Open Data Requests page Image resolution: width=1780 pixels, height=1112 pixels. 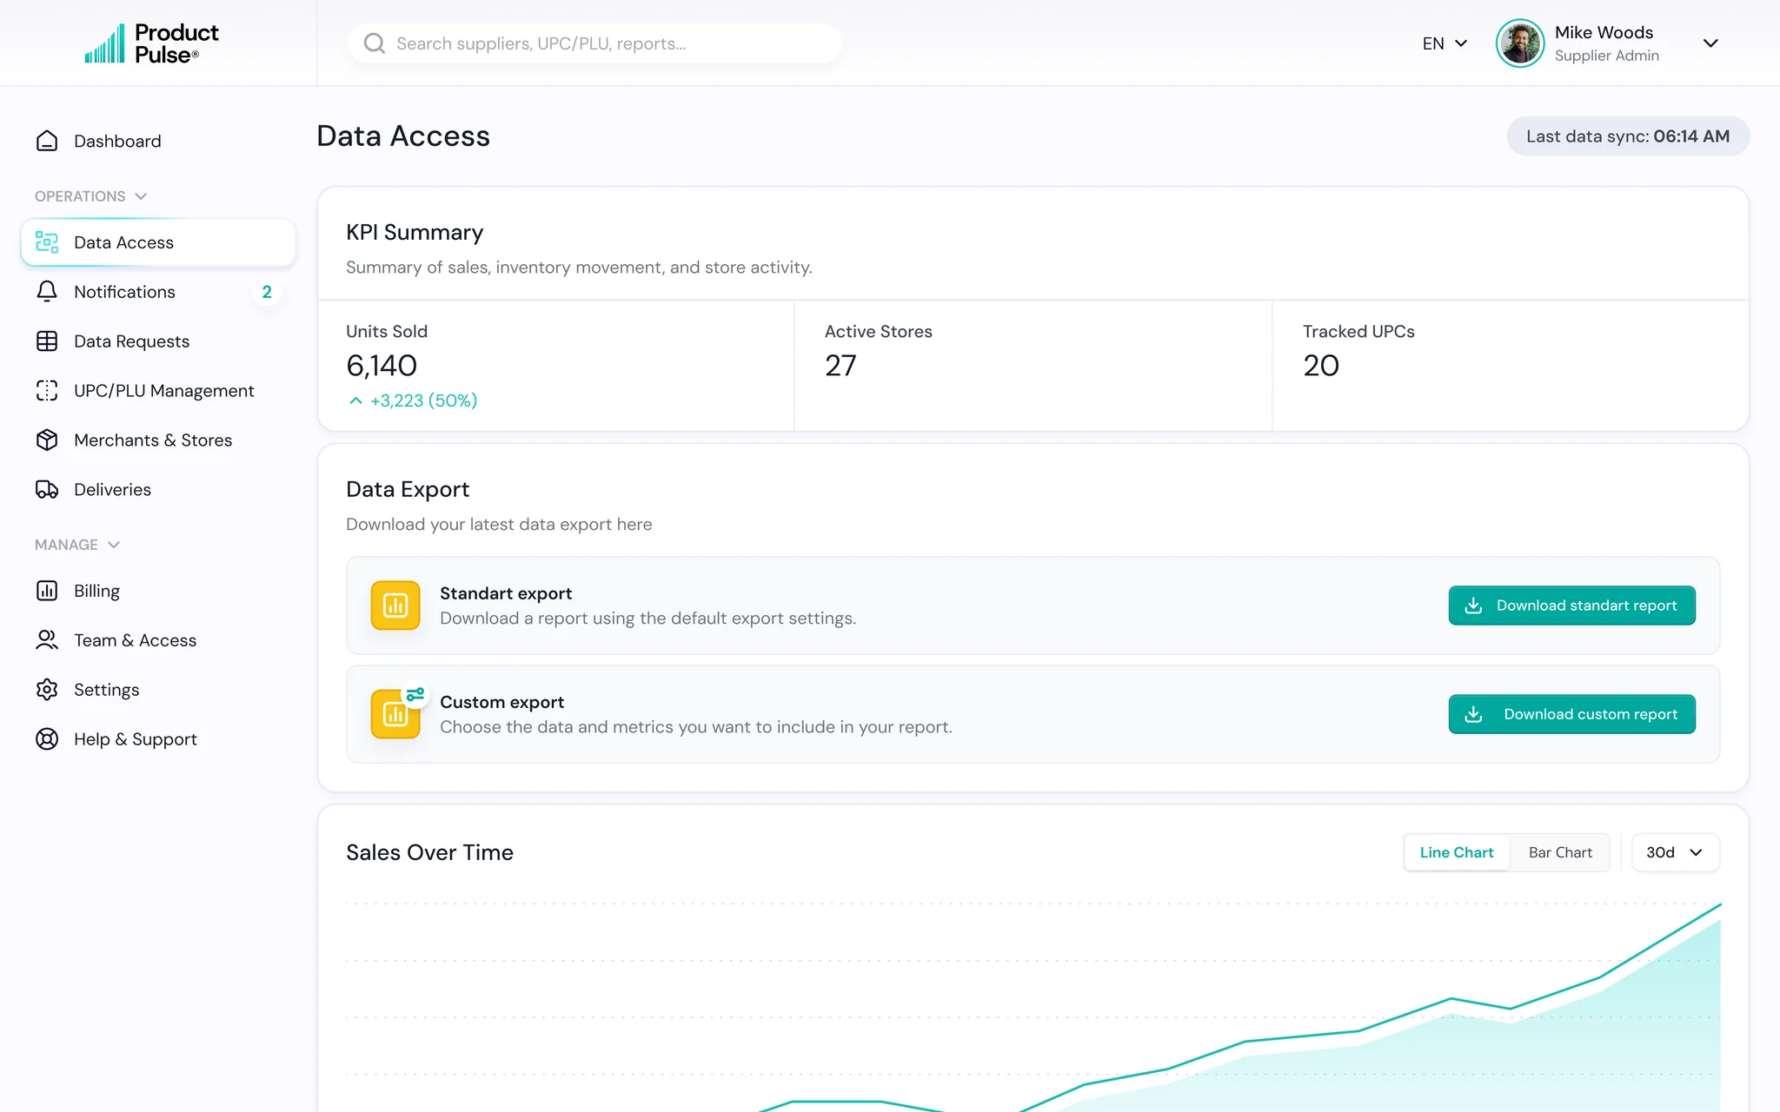158,341
